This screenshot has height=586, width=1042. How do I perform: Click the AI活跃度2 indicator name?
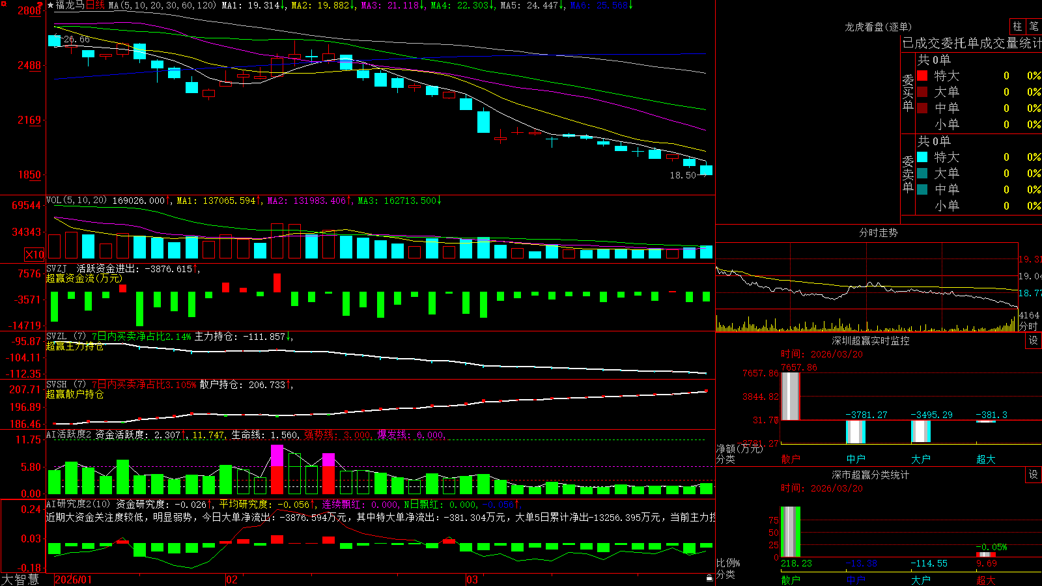pyautogui.click(x=69, y=435)
